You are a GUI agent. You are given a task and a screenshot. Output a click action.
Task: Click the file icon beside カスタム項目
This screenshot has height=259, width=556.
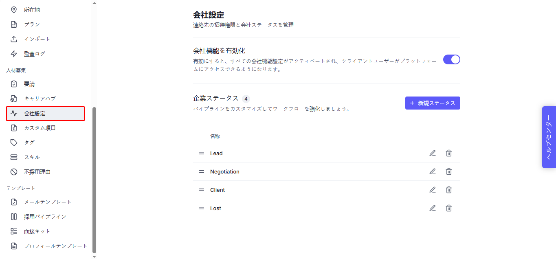[x=14, y=128]
